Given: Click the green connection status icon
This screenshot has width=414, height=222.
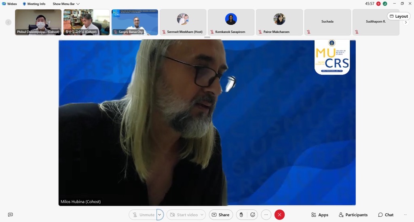Looking at the screenshot, I should pyautogui.click(x=385, y=4).
